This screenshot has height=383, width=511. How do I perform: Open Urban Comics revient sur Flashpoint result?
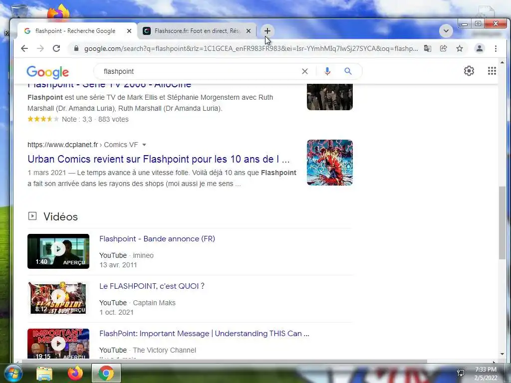click(158, 159)
